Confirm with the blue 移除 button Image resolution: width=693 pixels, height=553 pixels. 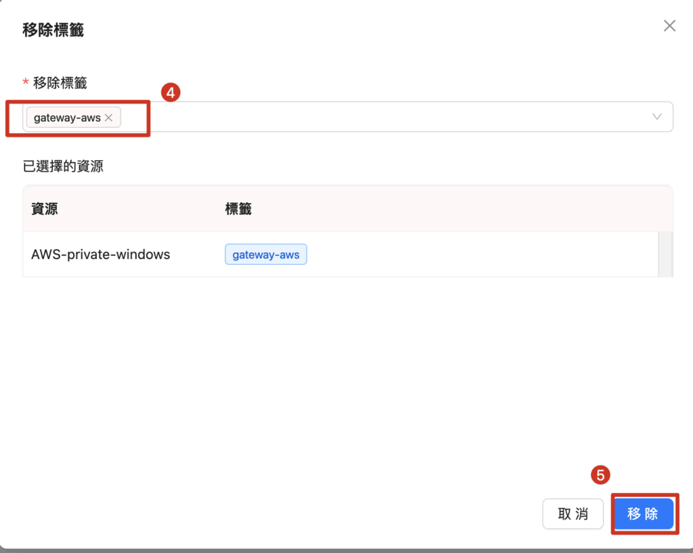tap(643, 514)
